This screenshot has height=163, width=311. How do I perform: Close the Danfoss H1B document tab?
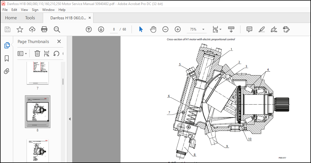tap(90, 18)
